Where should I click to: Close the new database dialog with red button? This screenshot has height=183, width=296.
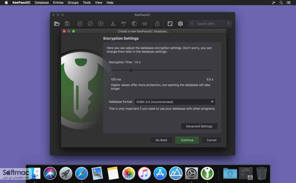[x=64, y=31]
